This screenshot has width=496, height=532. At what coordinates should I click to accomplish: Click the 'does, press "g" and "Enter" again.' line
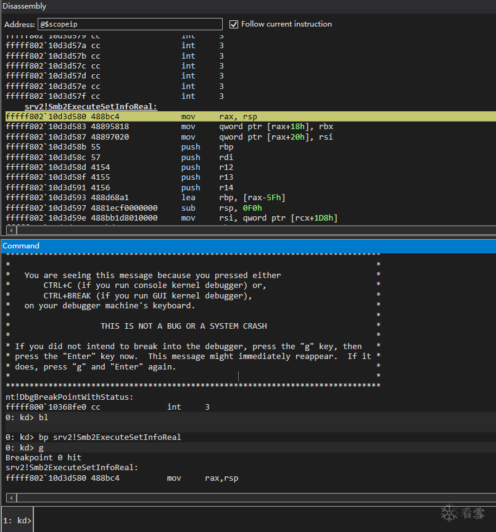point(96,367)
